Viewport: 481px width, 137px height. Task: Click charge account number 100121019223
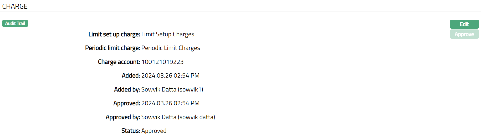(162, 62)
